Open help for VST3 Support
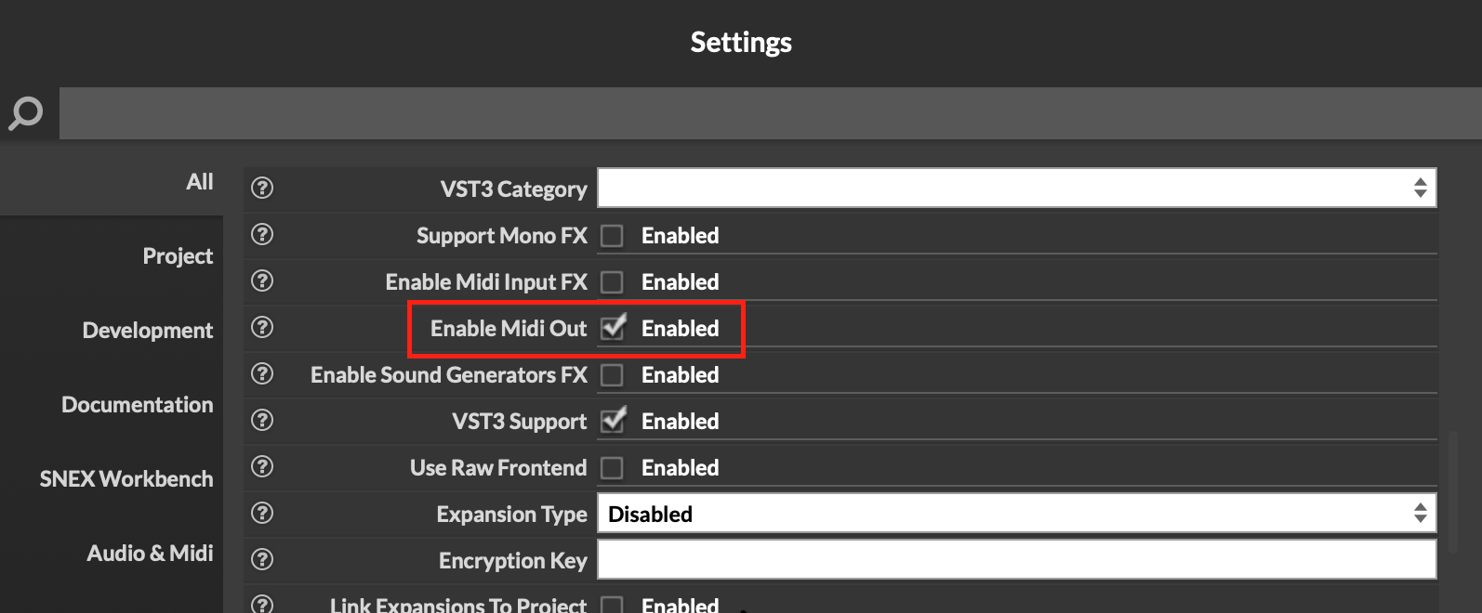 click(x=261, y=421)
